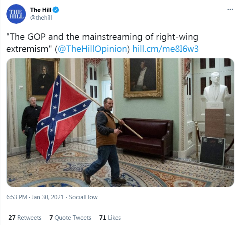Open the three-dot more options menu

click(230, 10)
